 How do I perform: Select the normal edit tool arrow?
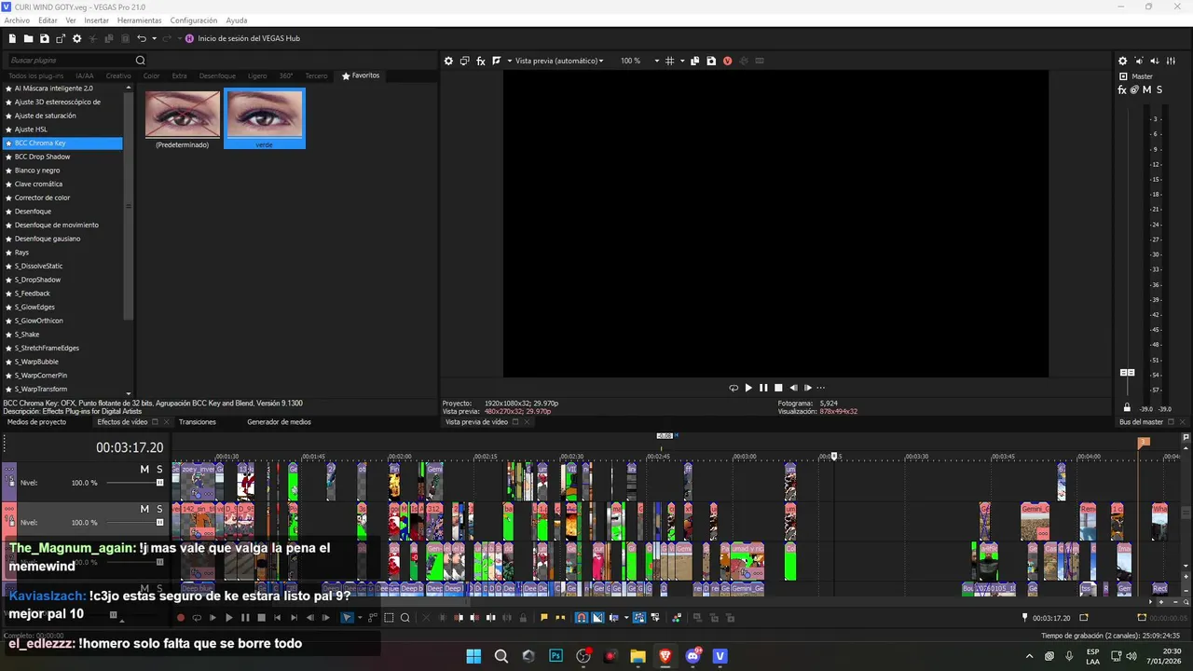[347, 617]
